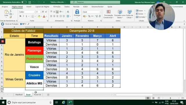Image resolution: width=186 pixels, height=105 pixels.
Task: Toggle the align bottom button
Action: point(57,12)
